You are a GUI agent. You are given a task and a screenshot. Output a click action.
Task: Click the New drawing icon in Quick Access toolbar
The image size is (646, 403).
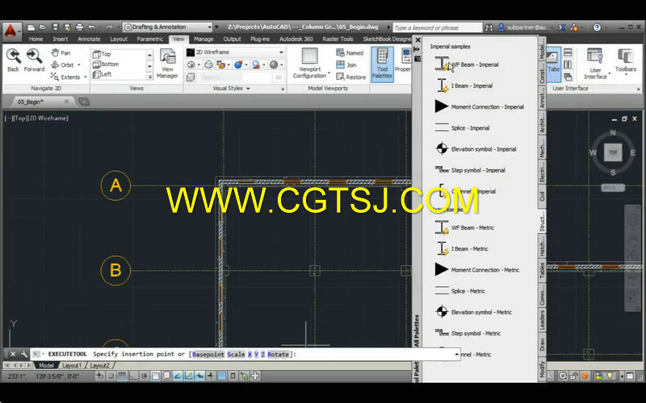pos(31,27)
